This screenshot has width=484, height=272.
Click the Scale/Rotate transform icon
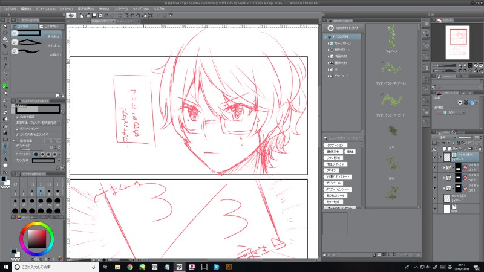click(x=151, y=15)
